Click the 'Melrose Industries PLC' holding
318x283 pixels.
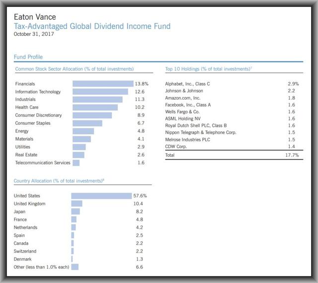(x=188, y=139)
